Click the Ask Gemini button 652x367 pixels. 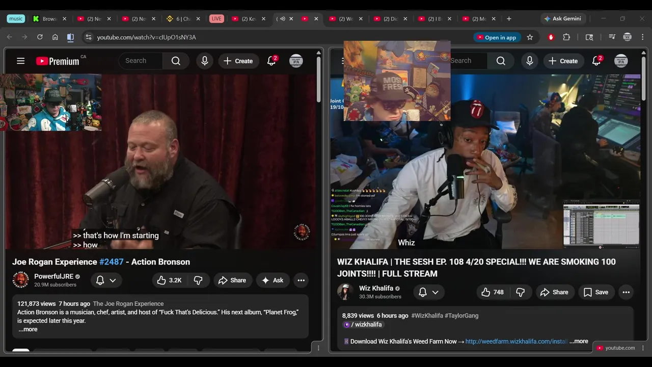click(562, 19)
